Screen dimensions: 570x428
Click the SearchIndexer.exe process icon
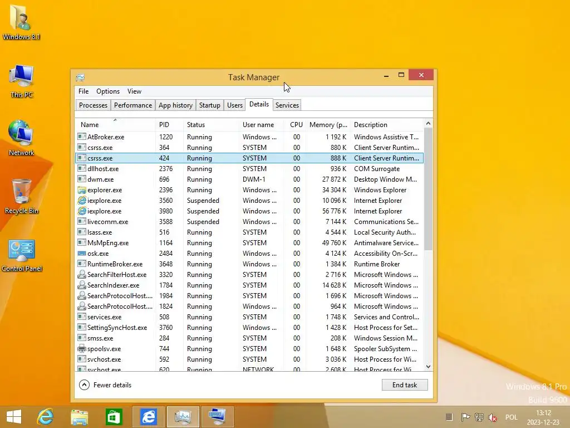click(82, 285)
